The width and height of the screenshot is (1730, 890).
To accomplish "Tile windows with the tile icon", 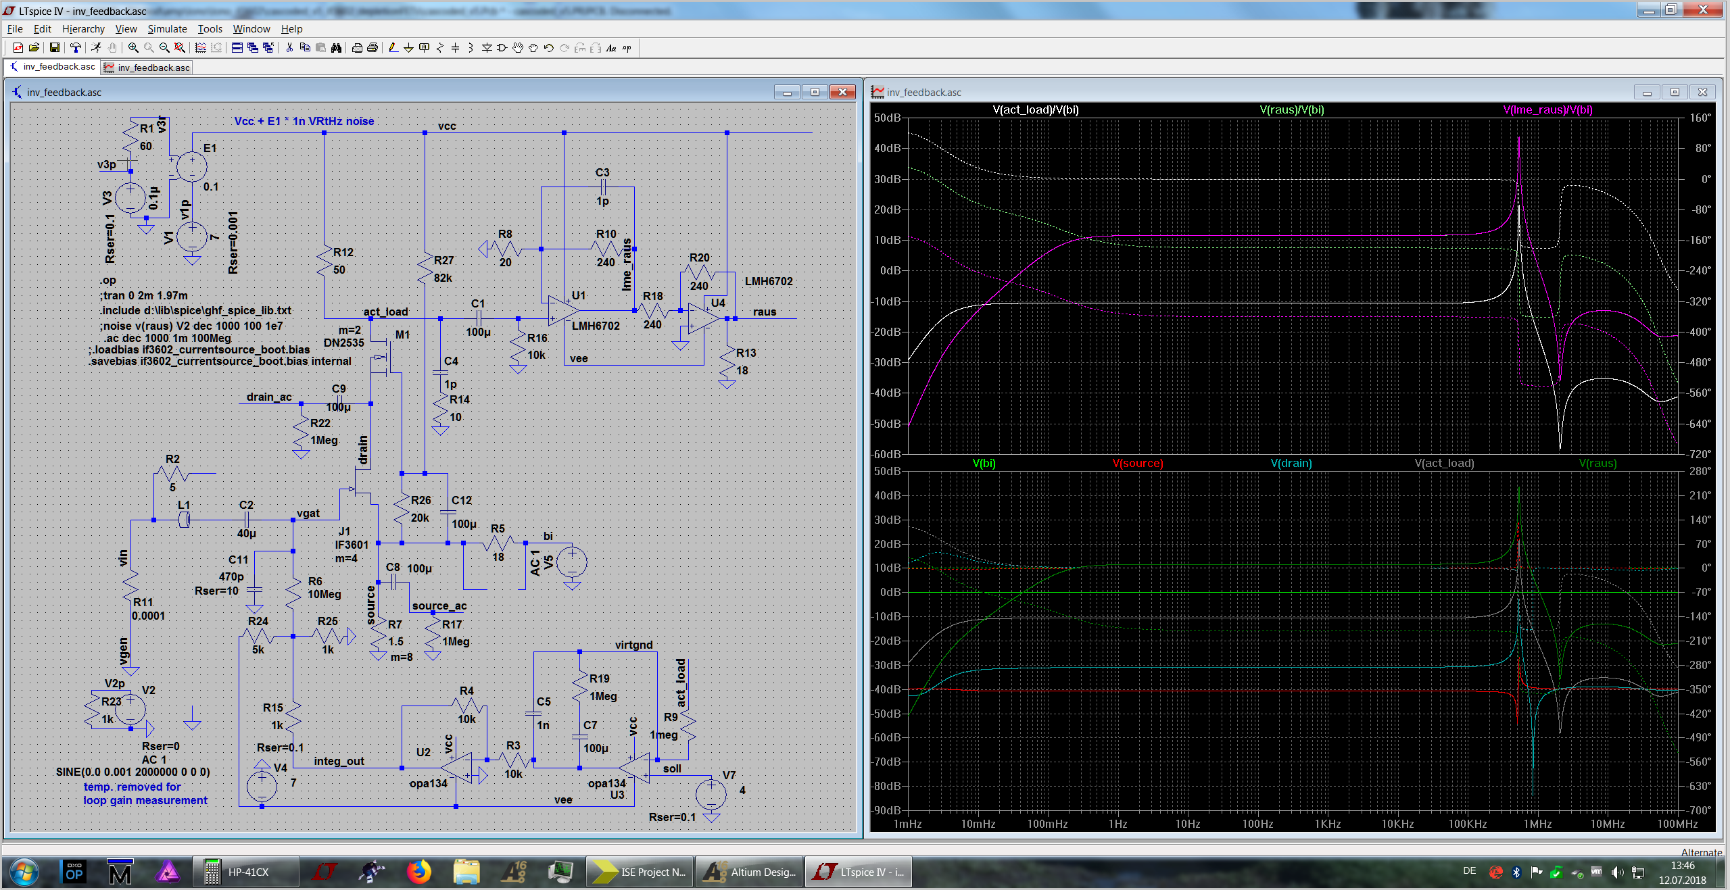I will click(x=237, y=48).
